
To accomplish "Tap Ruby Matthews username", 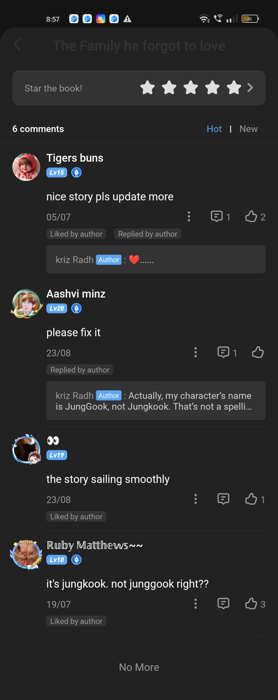I will (95, 544).
